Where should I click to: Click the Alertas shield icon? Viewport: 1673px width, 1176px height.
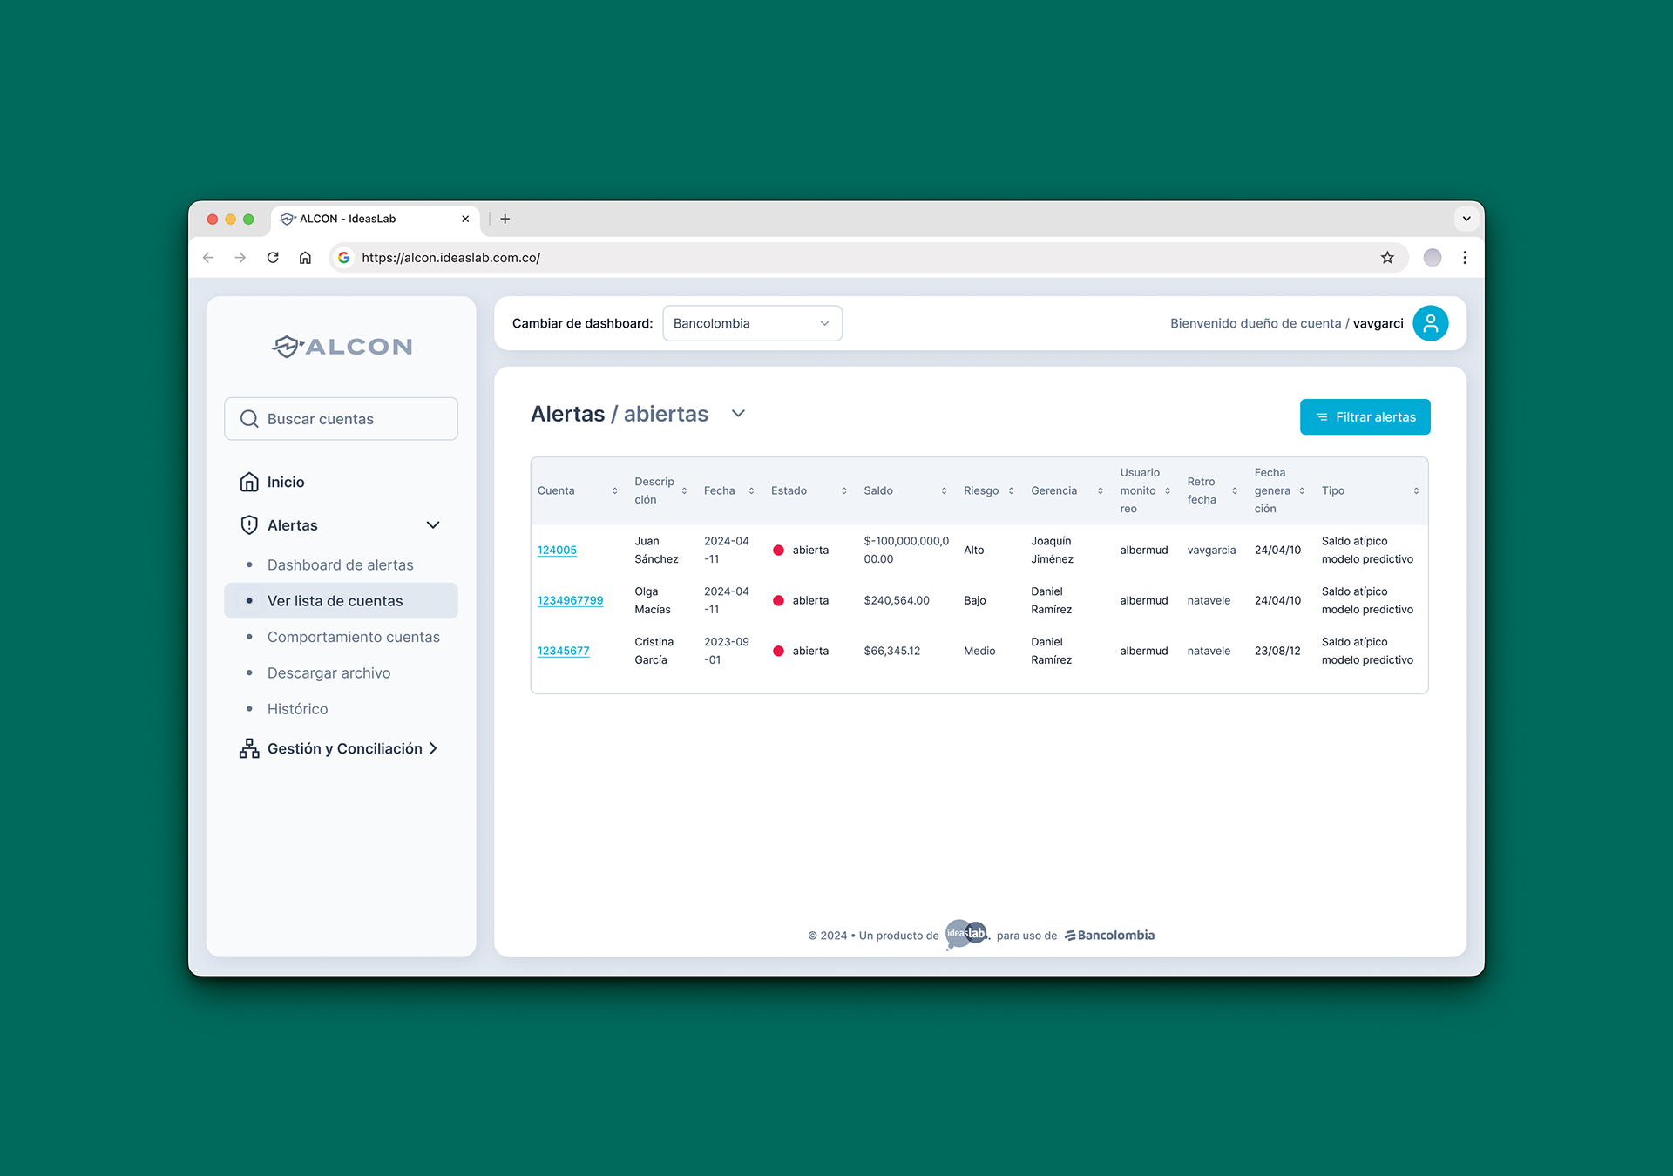coord(249,524)
